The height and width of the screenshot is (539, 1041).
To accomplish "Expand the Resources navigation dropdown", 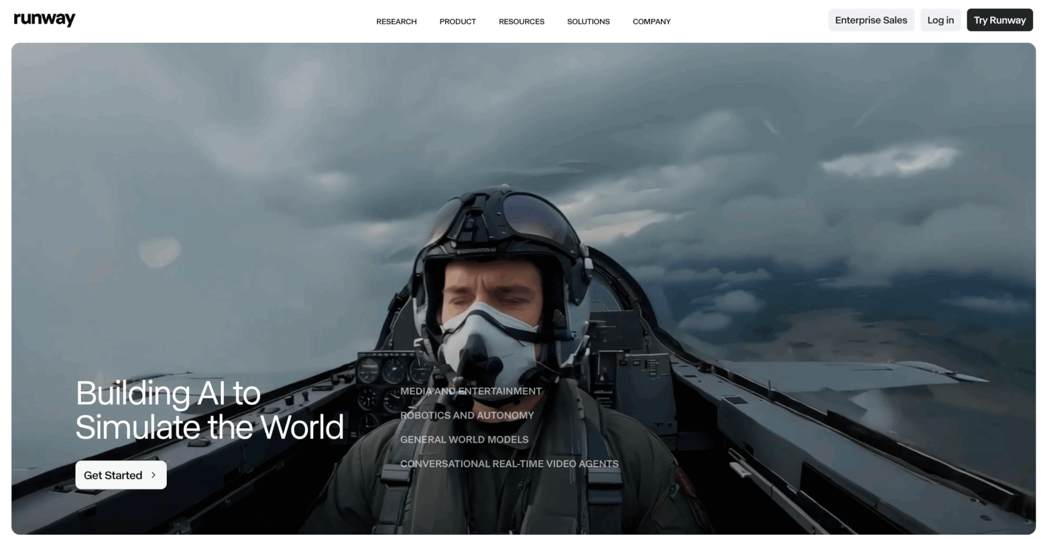I will [521, 21].
